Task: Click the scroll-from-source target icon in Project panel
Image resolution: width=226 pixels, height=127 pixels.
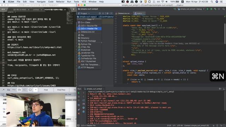Action: click(100, 13)
